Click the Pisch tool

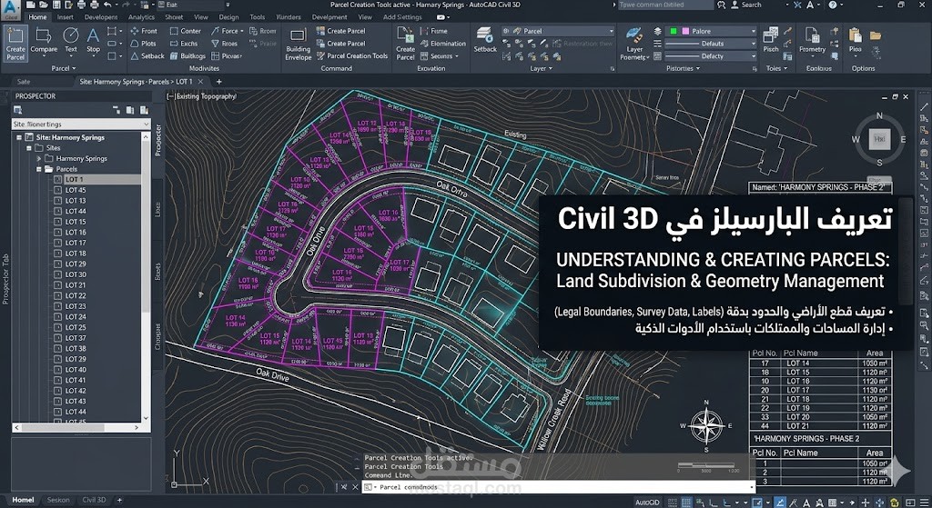(x=771, y=40)
